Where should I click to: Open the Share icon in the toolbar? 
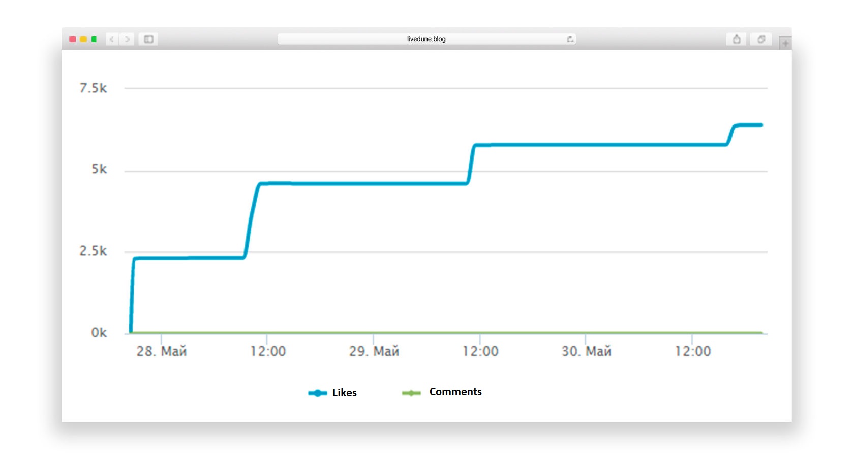[736, 39]
